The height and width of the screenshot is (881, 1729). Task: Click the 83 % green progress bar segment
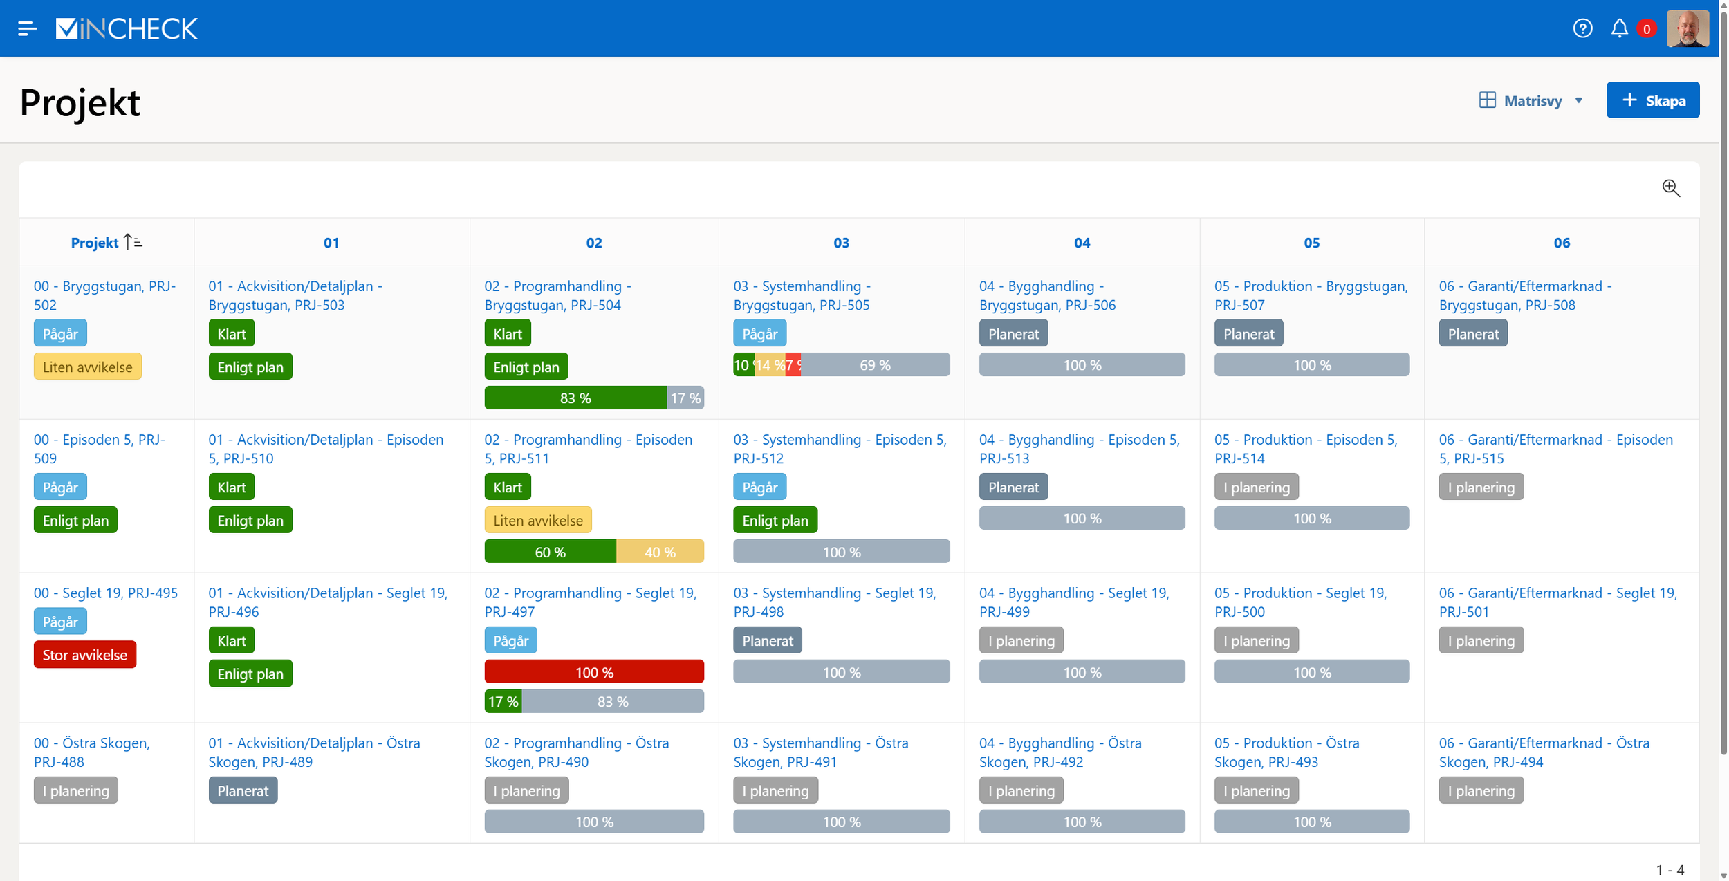[575, 398]
